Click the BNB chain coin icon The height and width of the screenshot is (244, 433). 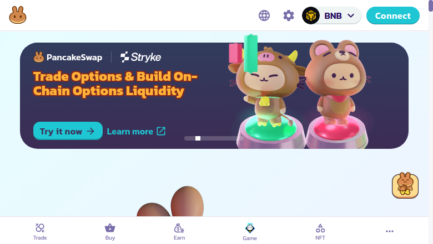point(311,15)
